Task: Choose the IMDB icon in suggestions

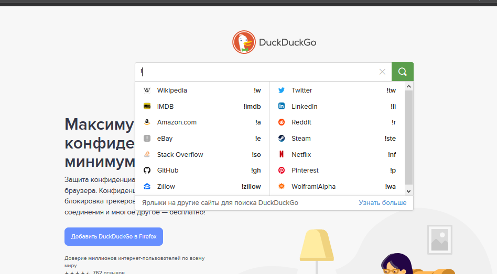Action: click(x=147, y=107)
